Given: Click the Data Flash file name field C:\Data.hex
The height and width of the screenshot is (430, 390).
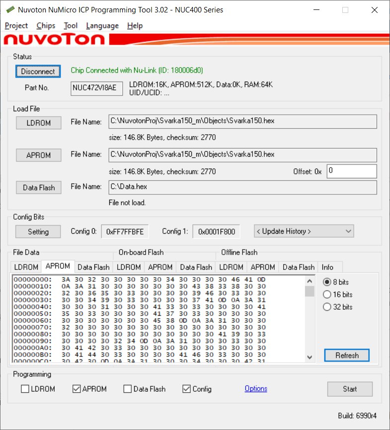Looking at the screenshot, I should coord(242,187).
